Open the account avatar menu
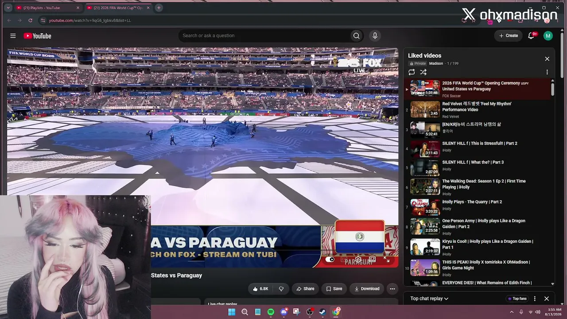 [548, 36]
